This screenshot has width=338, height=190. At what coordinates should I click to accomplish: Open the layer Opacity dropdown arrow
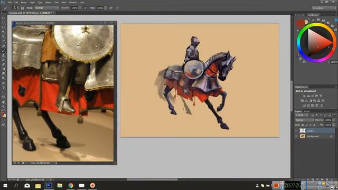click(334, 120)
